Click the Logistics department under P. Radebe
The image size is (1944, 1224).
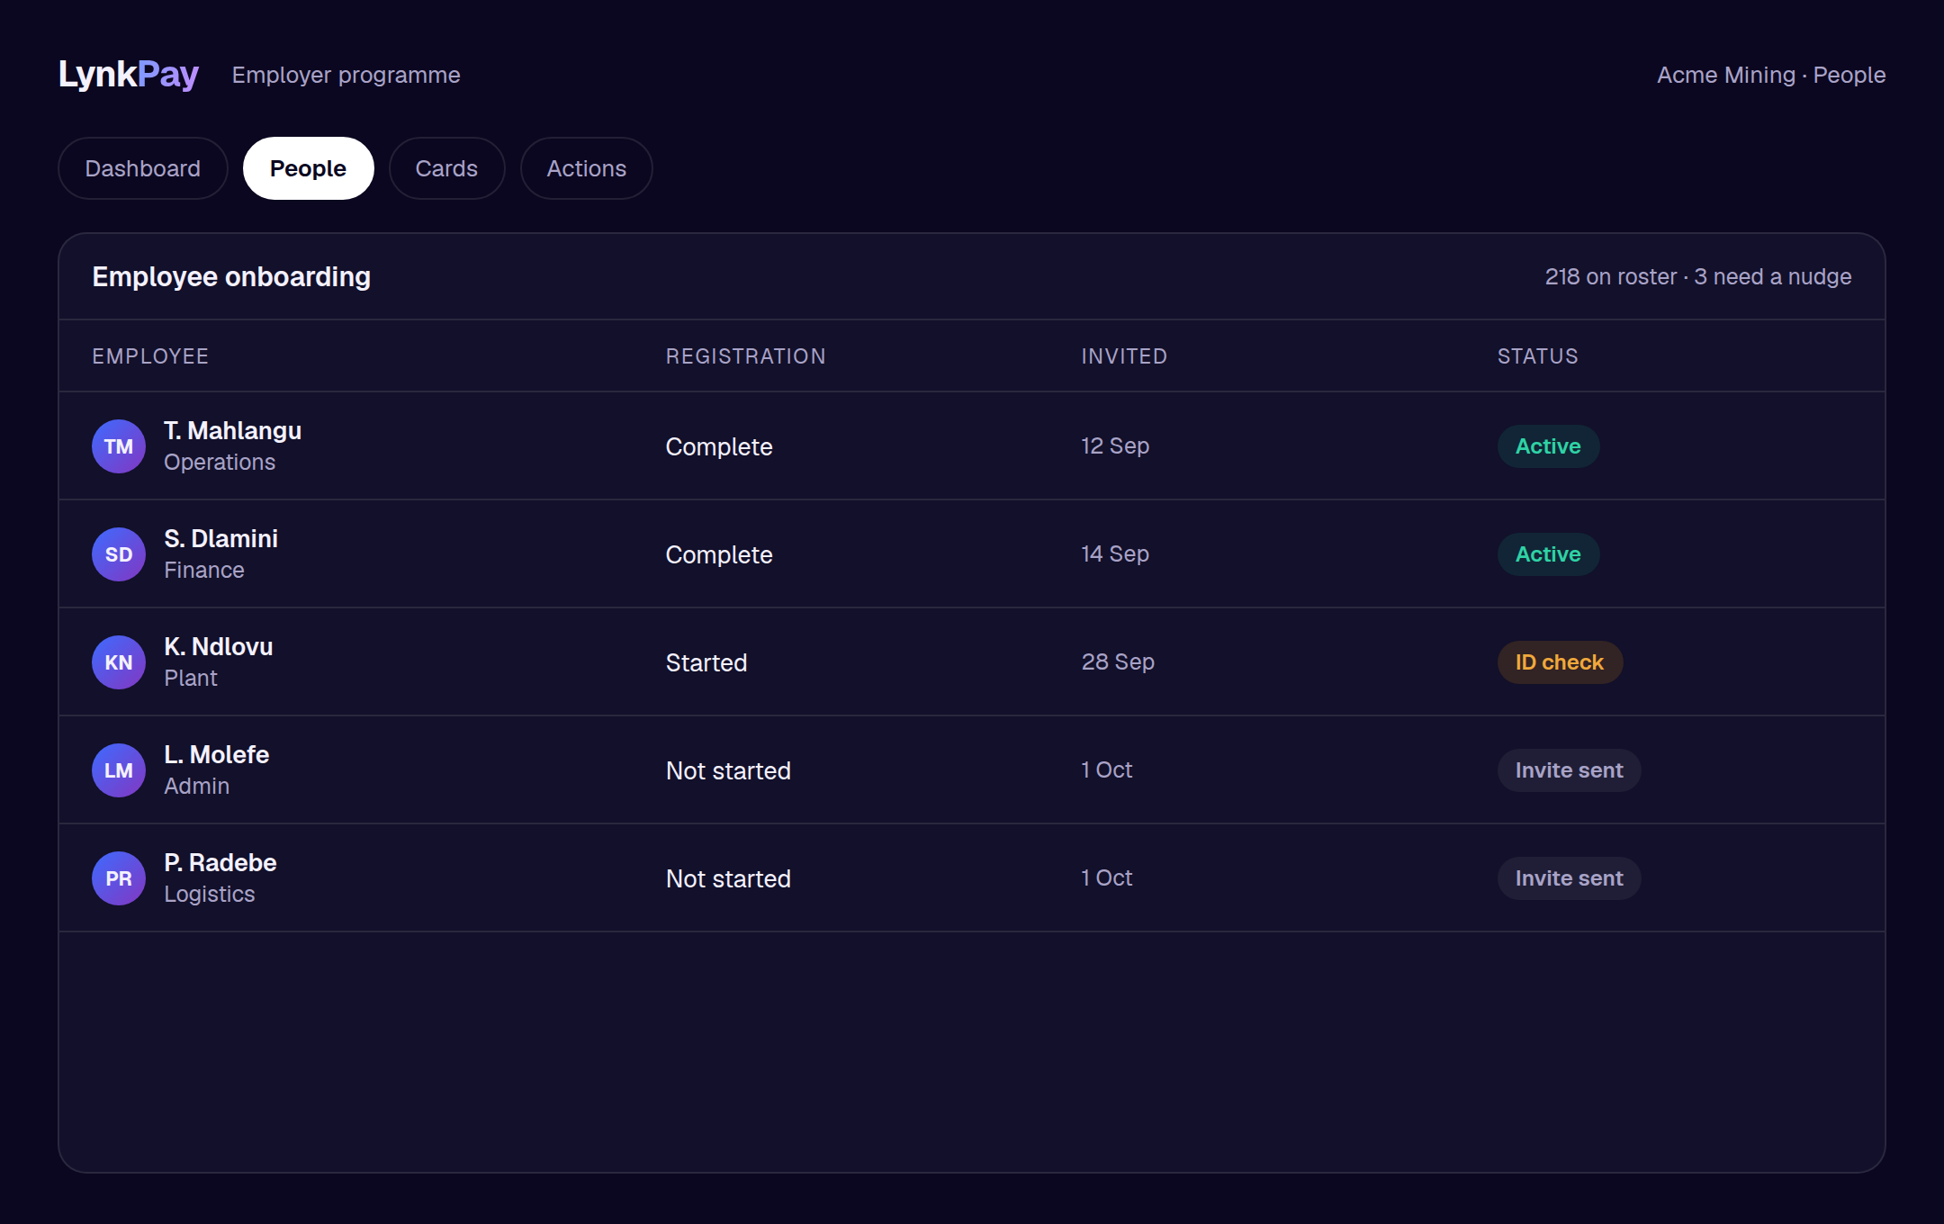(x=210, y=895)
